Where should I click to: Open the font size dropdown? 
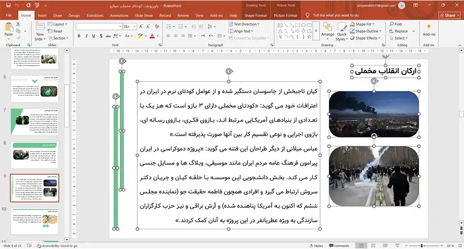pyautogui.click(x=135, y=27)
